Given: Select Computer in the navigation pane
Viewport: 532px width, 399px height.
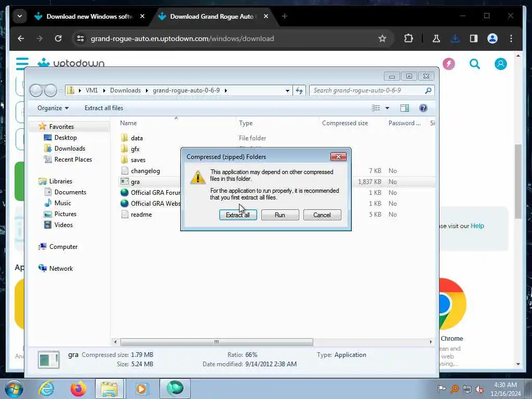Looking at the screenshot, I should [63, 247].
